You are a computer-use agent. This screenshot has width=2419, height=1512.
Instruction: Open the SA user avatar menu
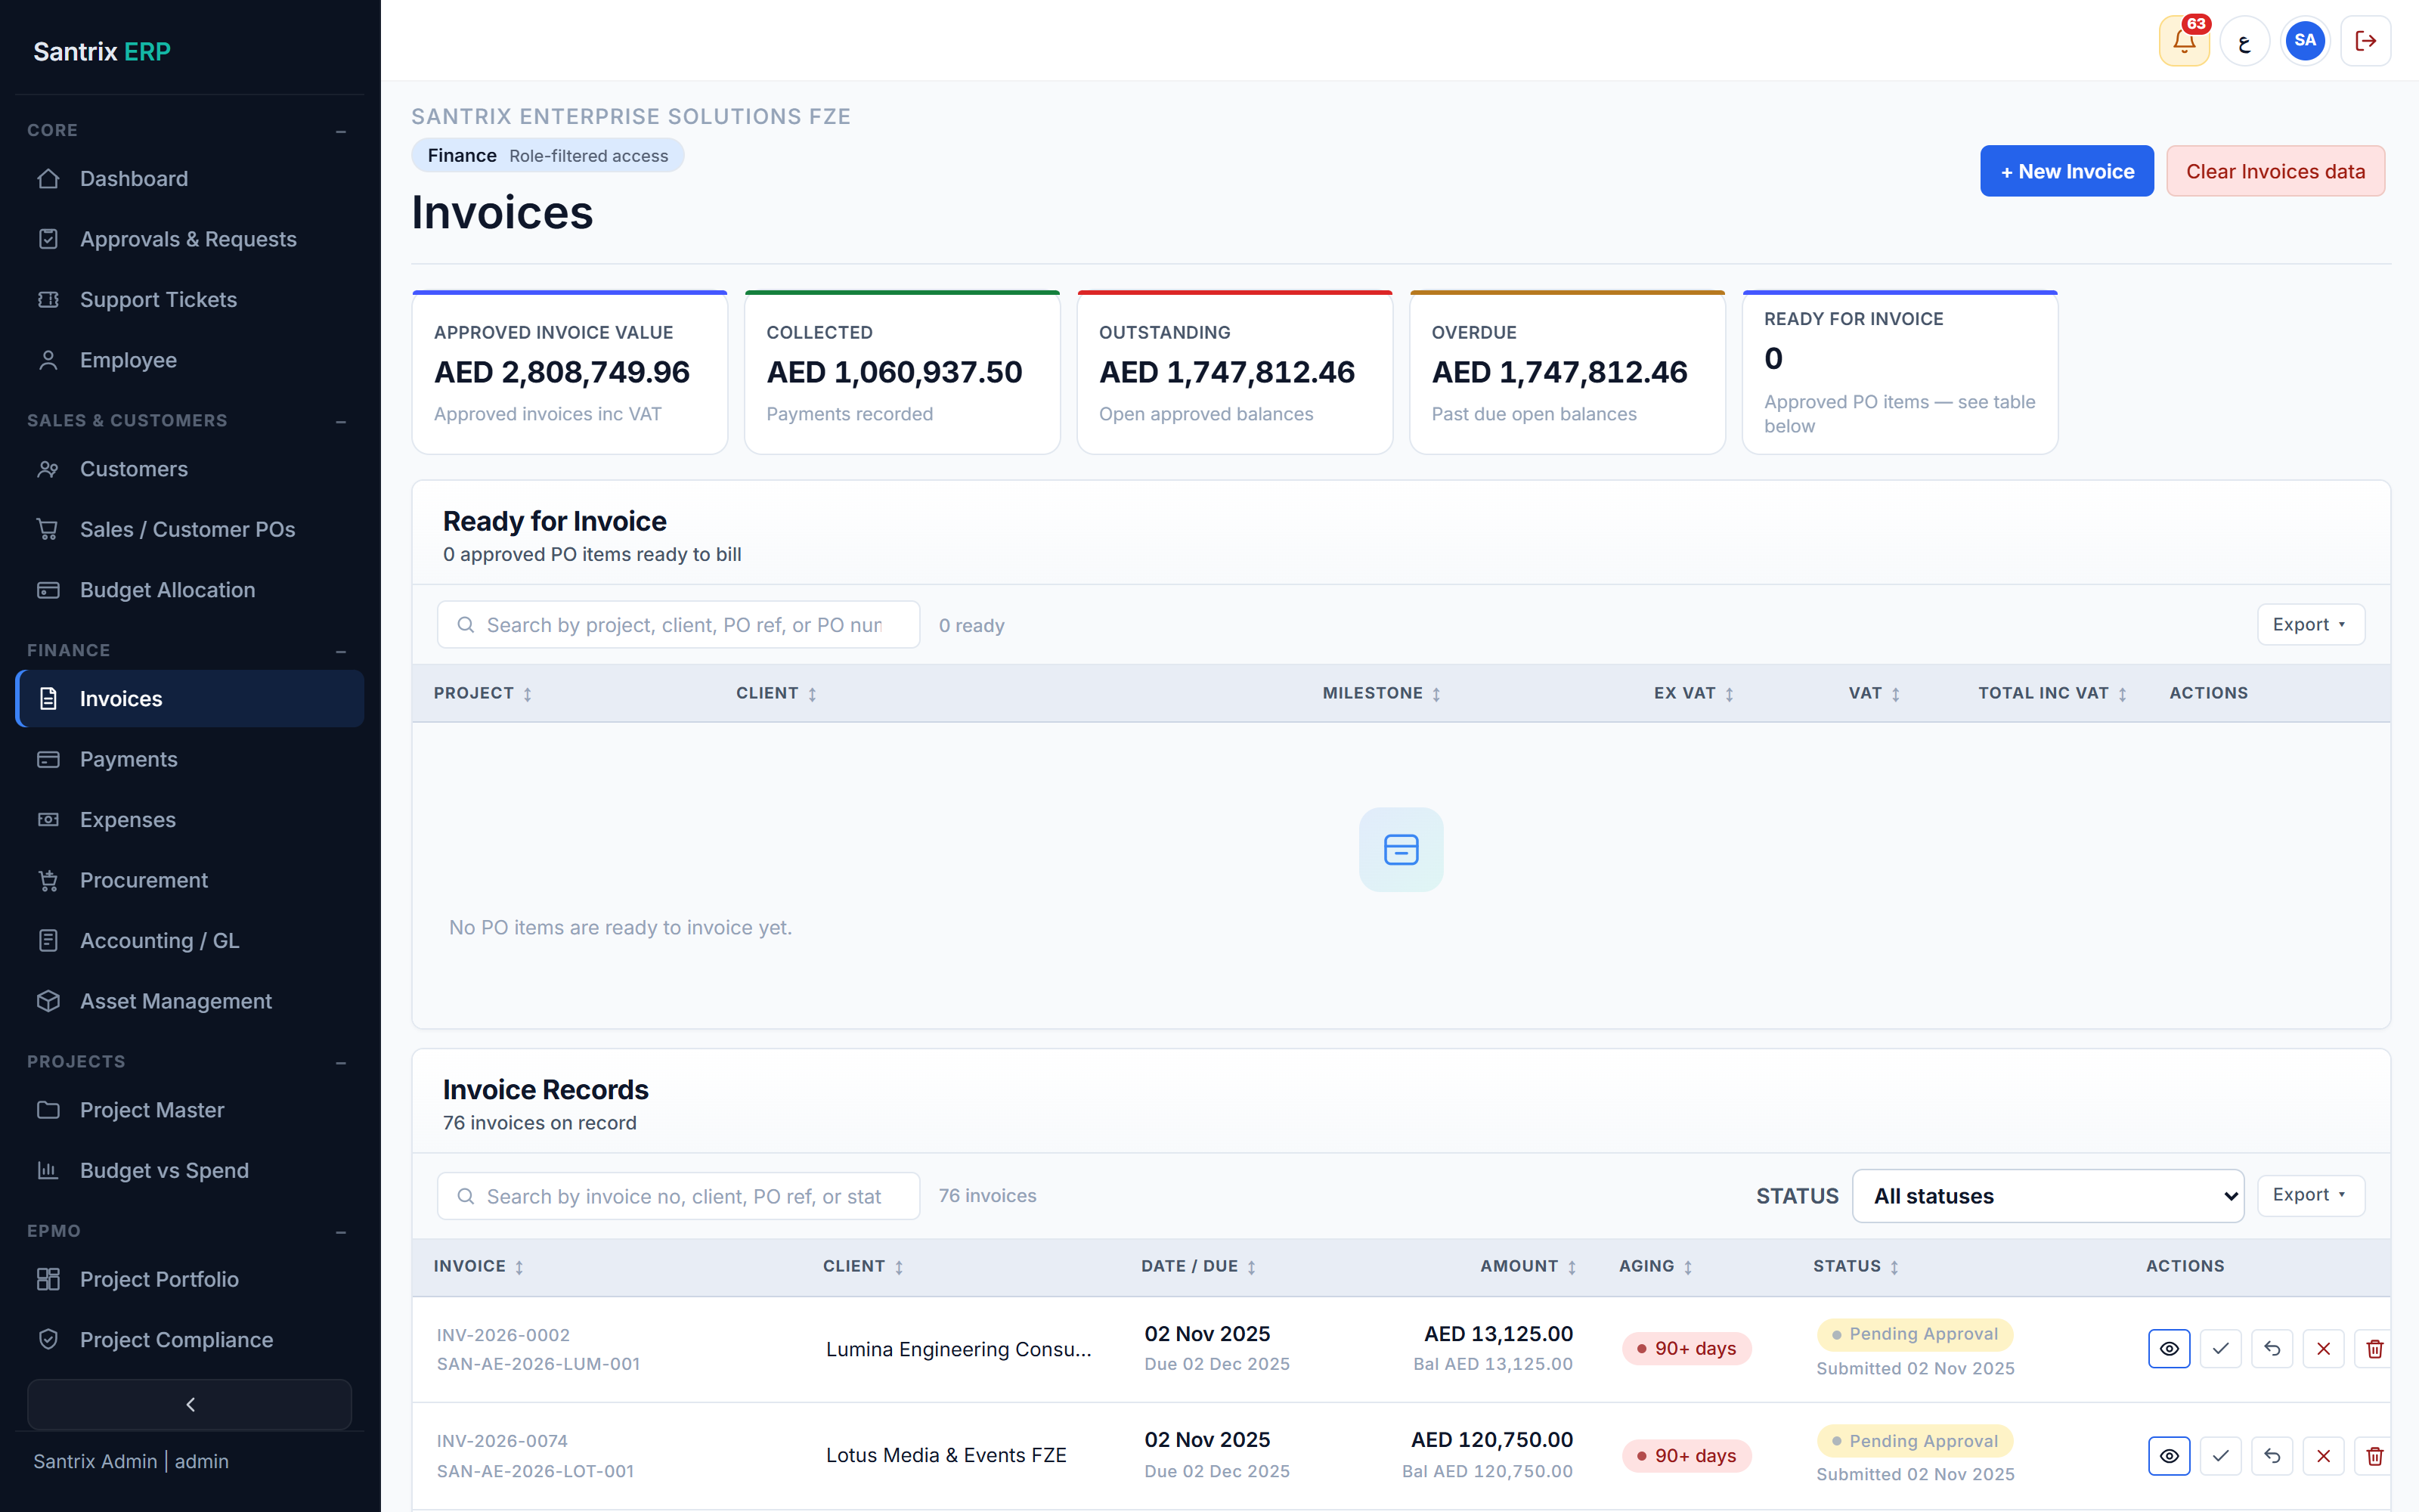(x=2305, y=41)
